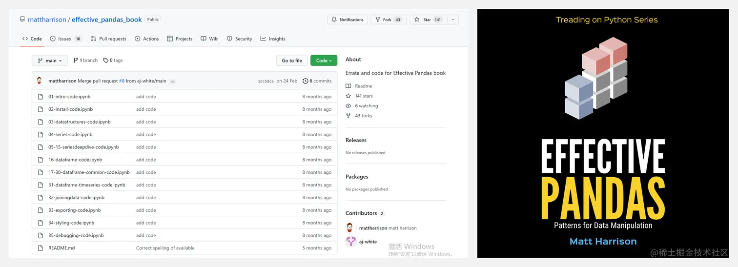Open the Pull requests tab
Viewport: 738px width, 267px height.
(108, 39)
